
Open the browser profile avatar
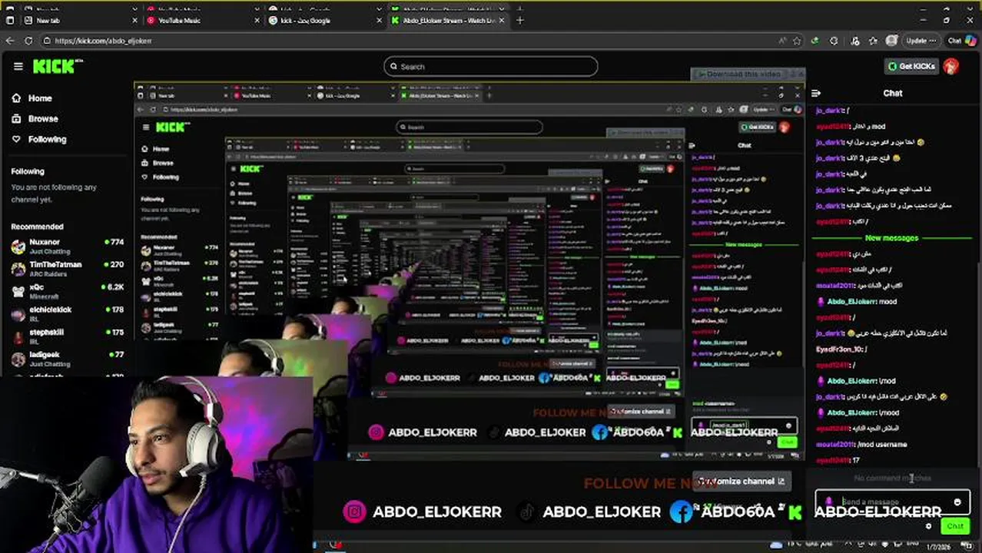pyautogui.click(x=891, y=41)
